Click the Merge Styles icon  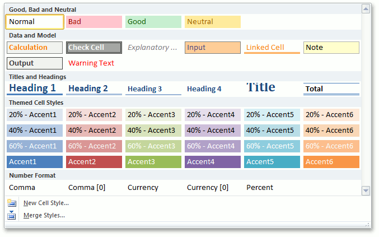(x=12, y=215)
